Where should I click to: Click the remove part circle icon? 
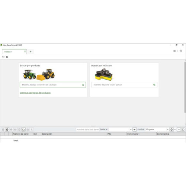[3, 129]
